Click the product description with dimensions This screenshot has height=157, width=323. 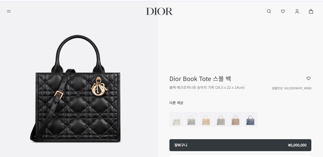click(207, 88)
